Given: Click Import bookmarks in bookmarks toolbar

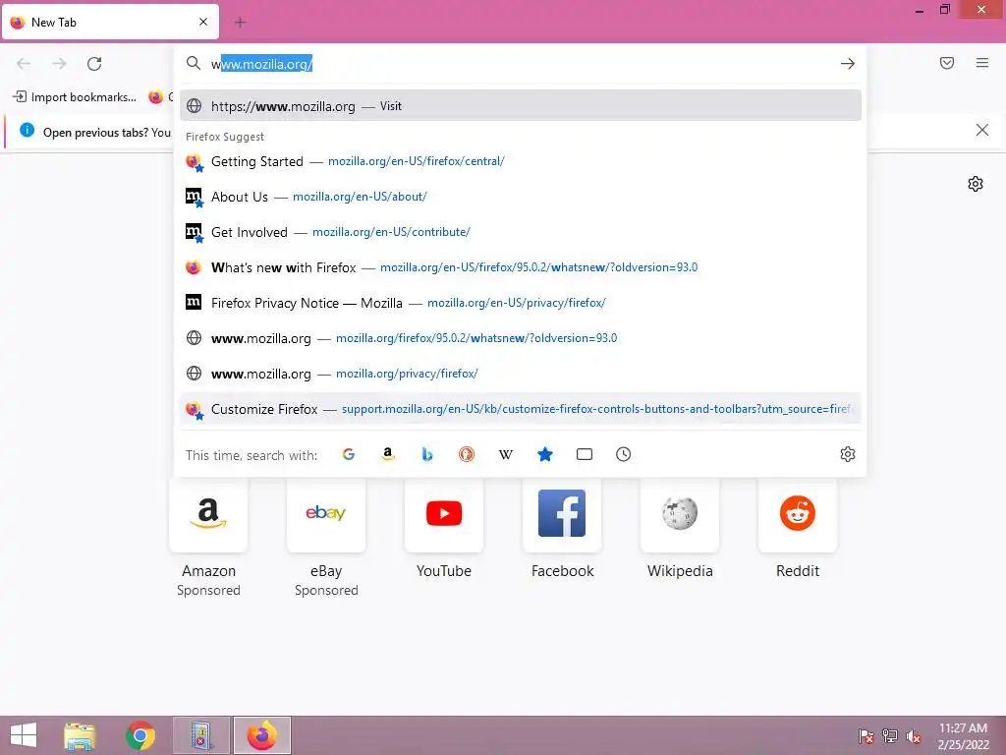Looking at the screenshot, I should pyautogui.click(x=75, y=97).
